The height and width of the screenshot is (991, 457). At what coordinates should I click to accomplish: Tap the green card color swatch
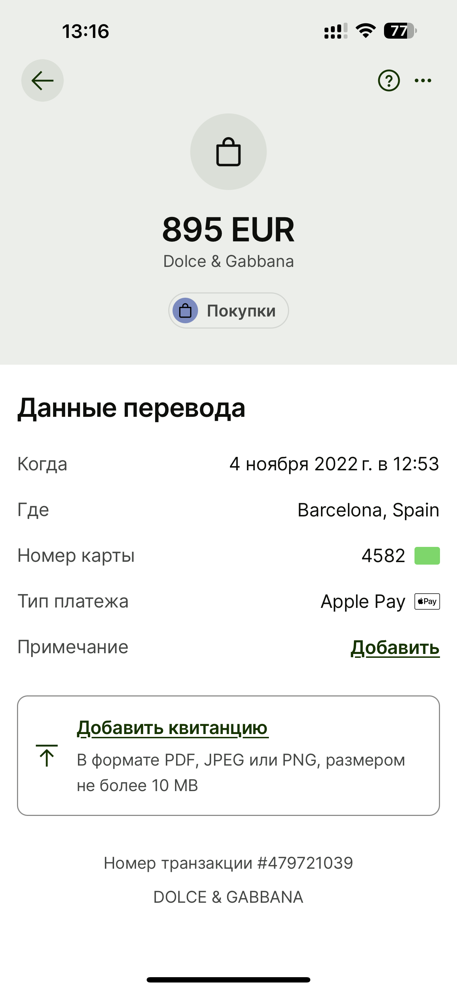[427, 556]
